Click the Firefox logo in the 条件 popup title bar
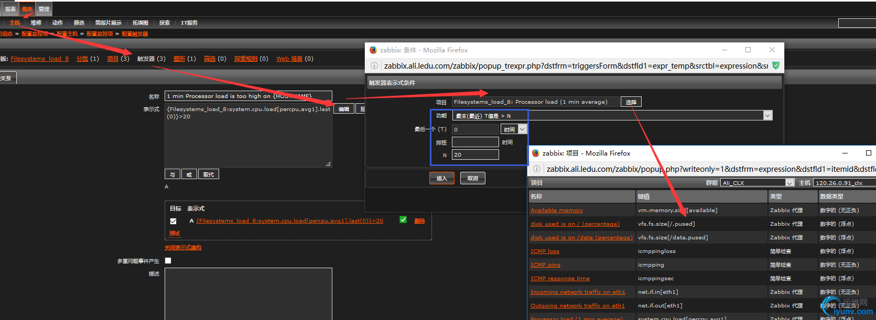This screenshot has width=876, height=320. 373,50
